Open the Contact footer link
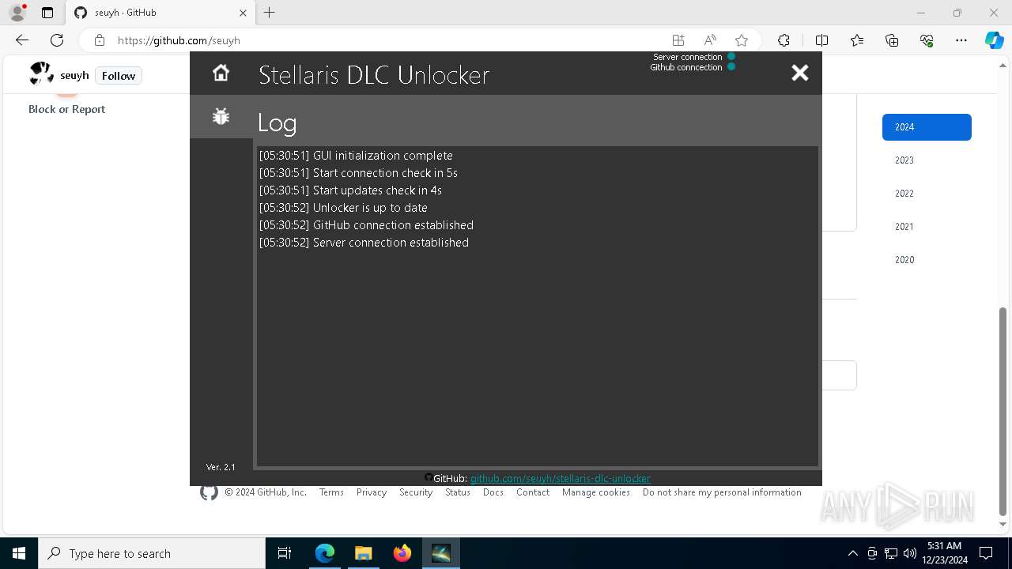 tap(533, 492)
